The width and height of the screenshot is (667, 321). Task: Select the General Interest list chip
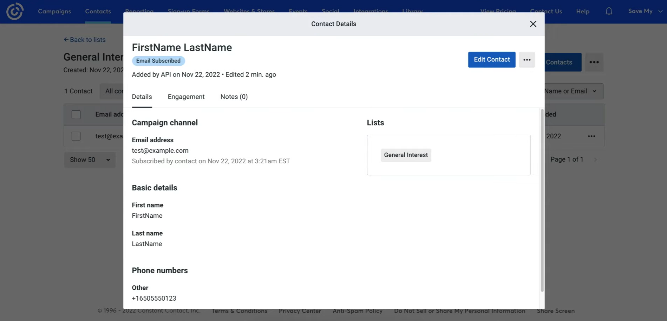pos(406,155)
